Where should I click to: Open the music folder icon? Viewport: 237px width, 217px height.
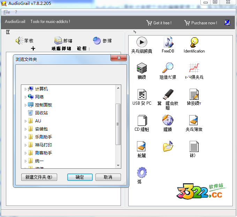168,146
